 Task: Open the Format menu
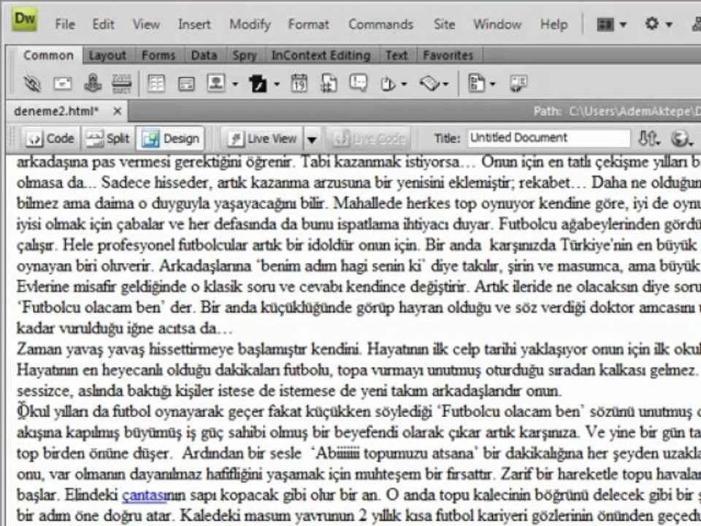click(x=308, y=24)
